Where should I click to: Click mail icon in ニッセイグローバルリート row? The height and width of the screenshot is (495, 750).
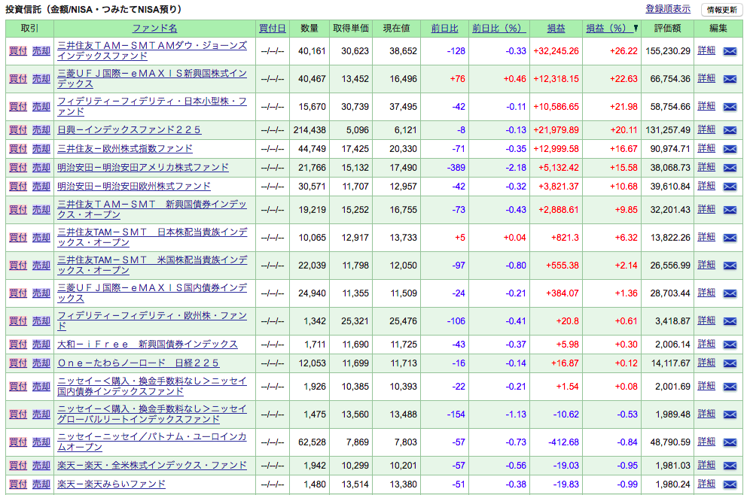pos(730,415)
